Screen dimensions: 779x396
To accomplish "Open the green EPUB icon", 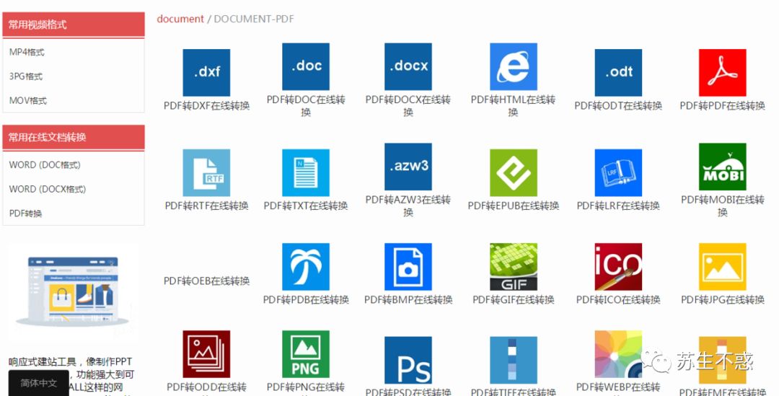I will point(514,173).
